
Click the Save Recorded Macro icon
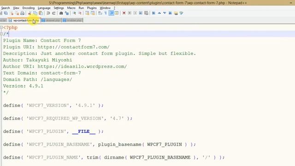(146, 13)
